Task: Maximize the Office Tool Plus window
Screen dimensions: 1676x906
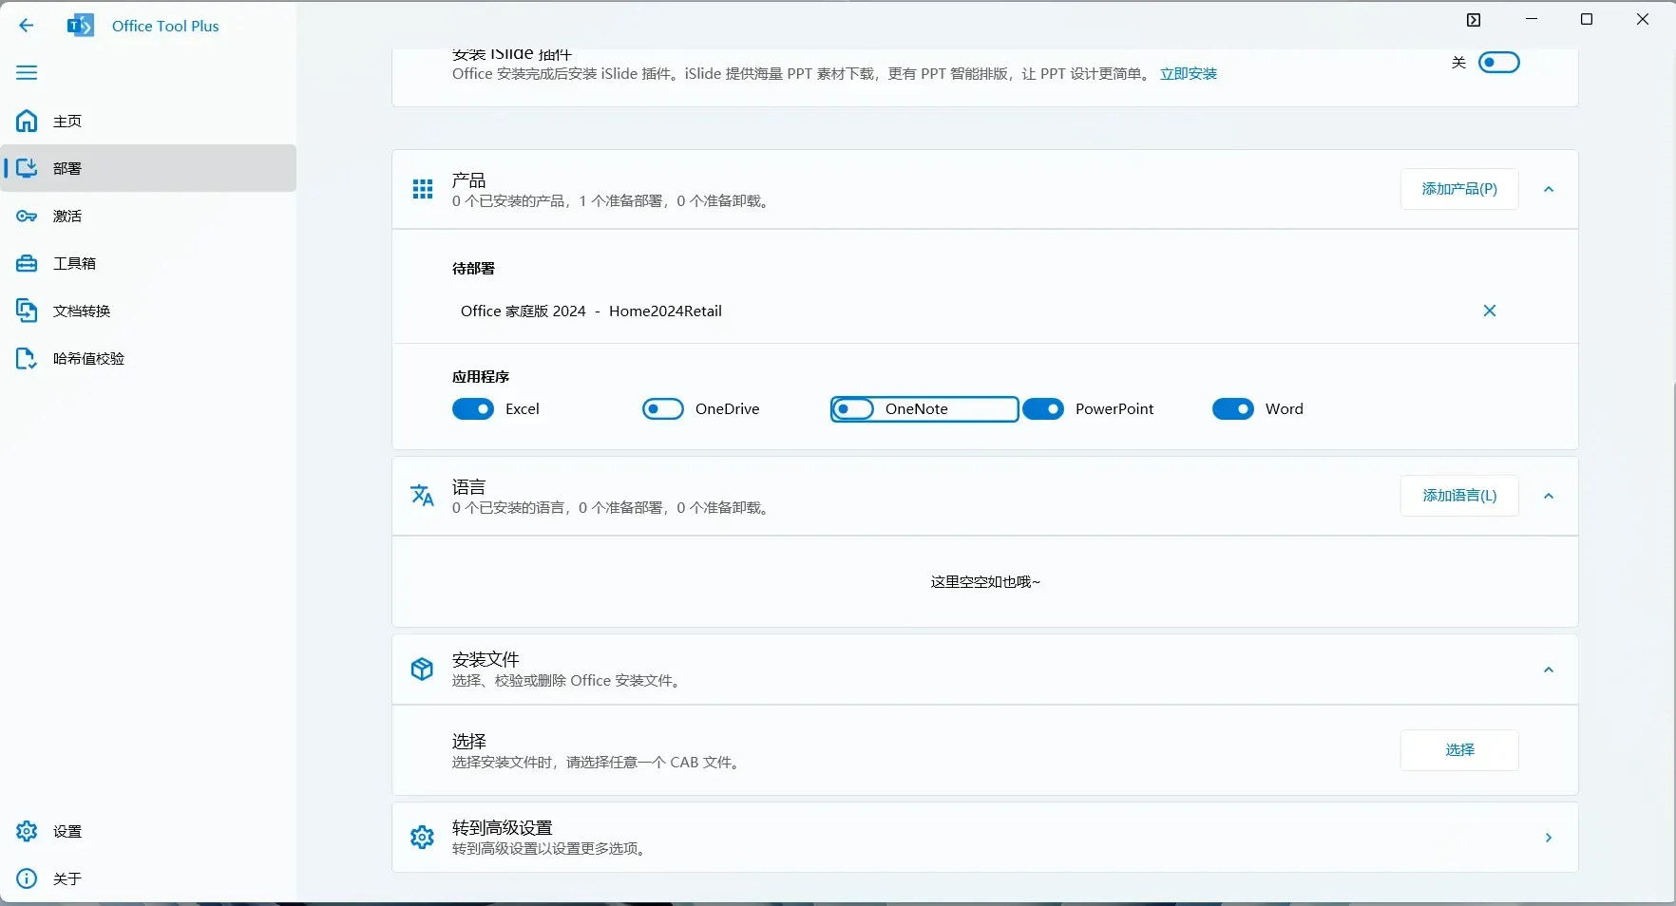Action: (1587, 19)
